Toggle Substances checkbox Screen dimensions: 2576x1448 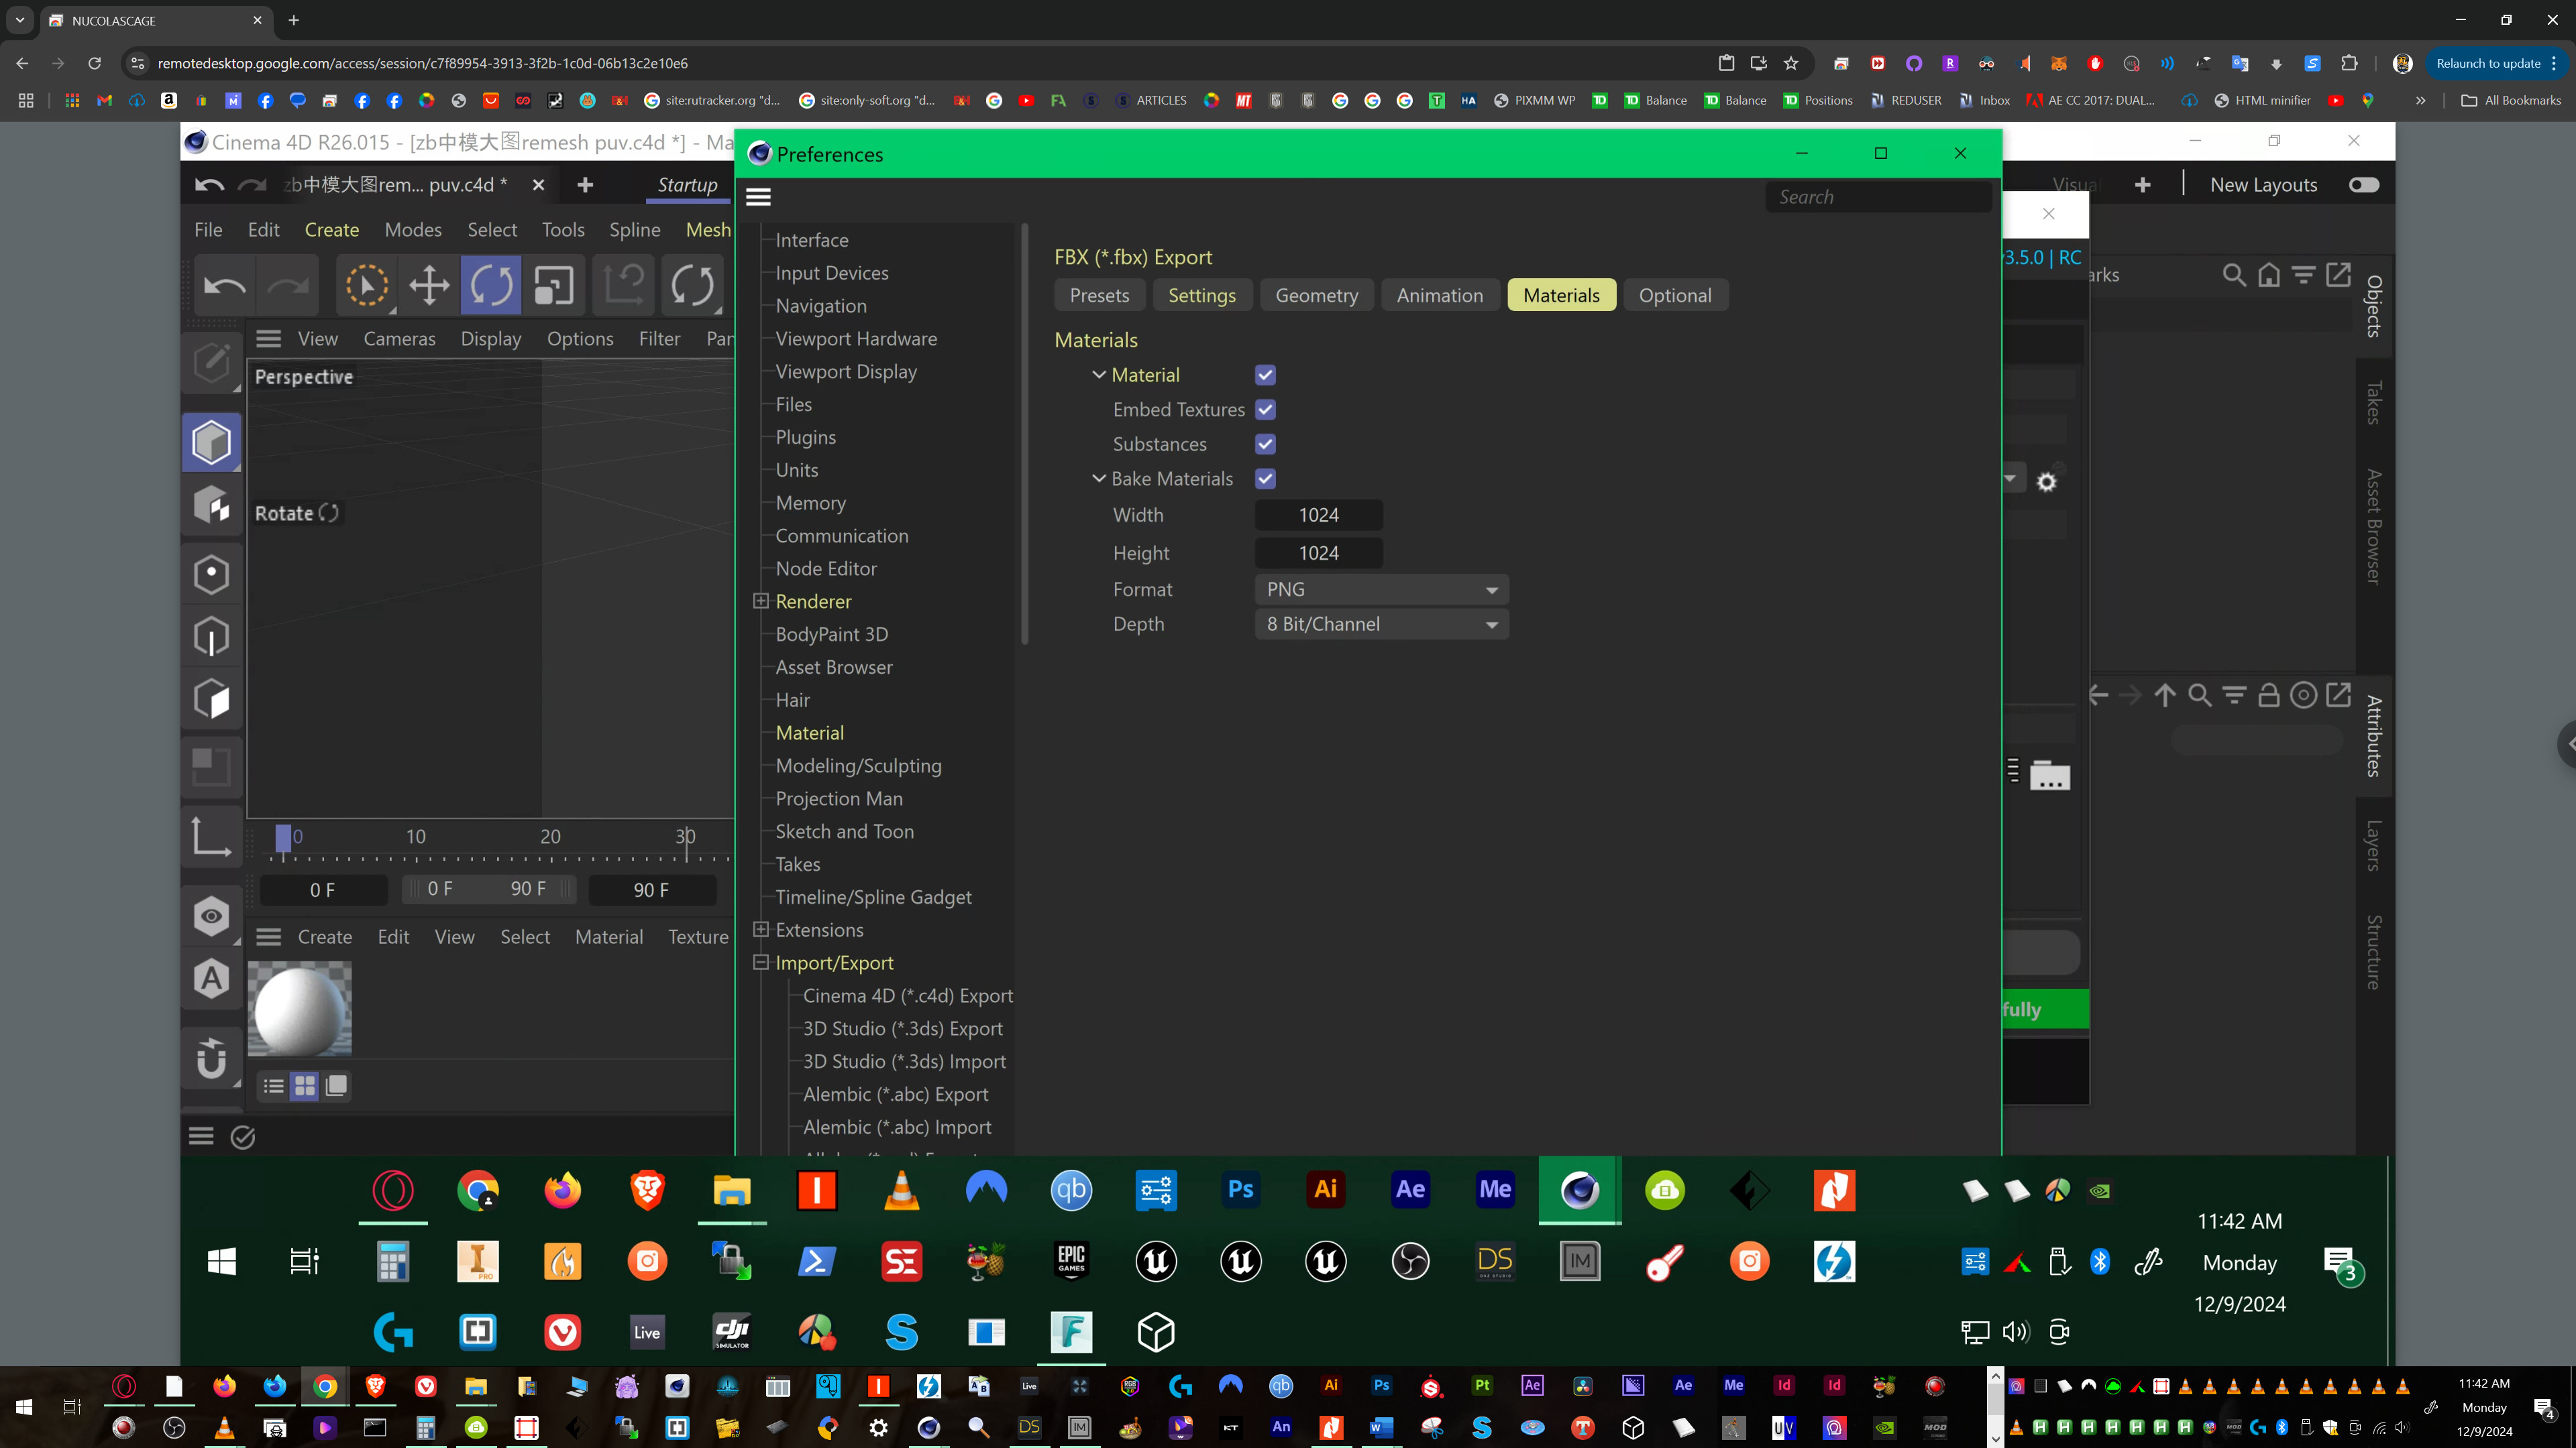pyautogui.click(x=1265, y=444)
